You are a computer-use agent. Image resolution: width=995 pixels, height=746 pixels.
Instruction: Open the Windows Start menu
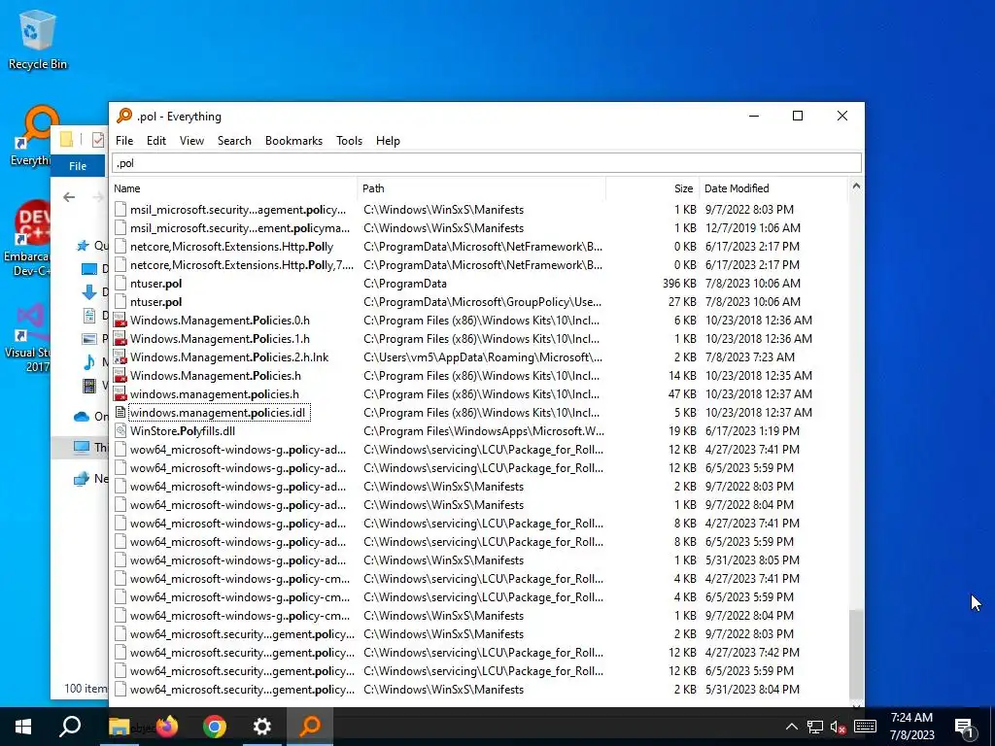[23, 727]
